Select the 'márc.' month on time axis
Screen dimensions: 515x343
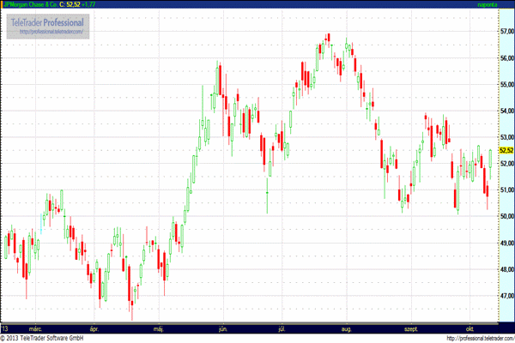36,328
